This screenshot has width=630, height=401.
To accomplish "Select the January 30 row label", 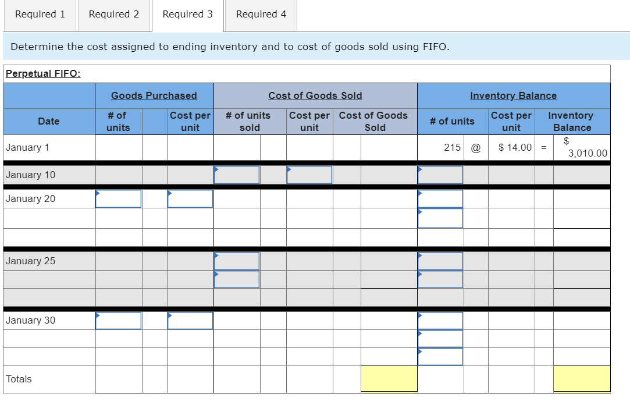I will 30,321.
